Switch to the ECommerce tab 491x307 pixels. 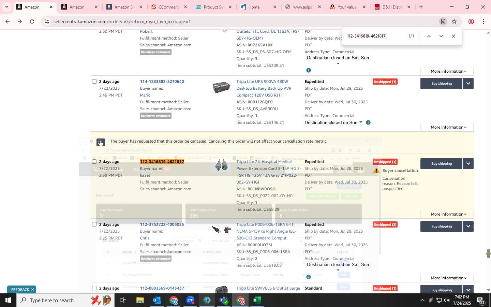(x=169, y=7)
